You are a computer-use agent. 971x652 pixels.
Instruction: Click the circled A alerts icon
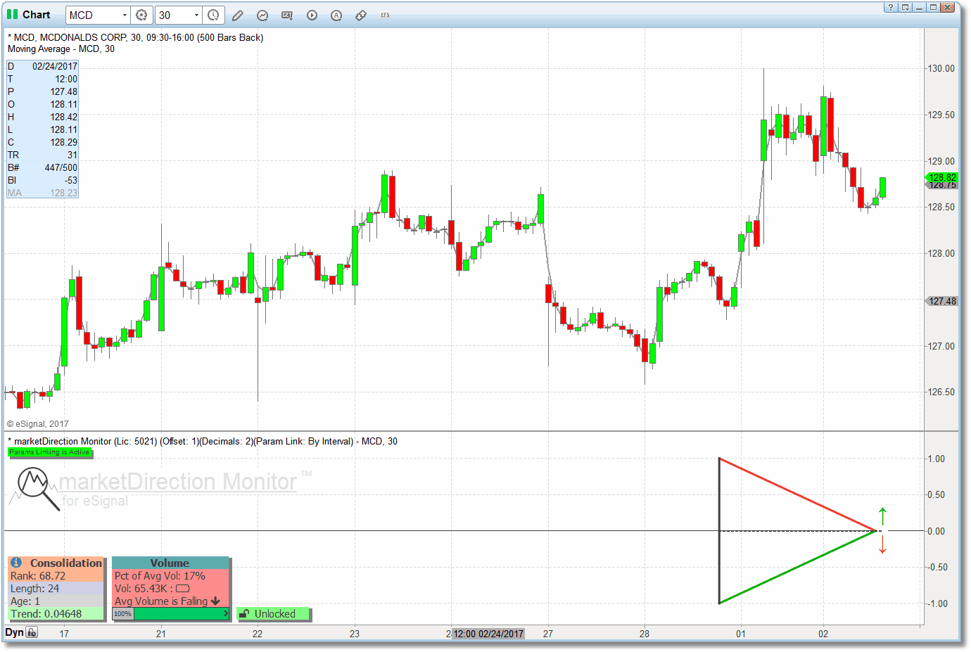tap(336, 15)
